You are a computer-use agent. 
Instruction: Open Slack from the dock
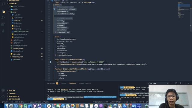pos(49,106)
